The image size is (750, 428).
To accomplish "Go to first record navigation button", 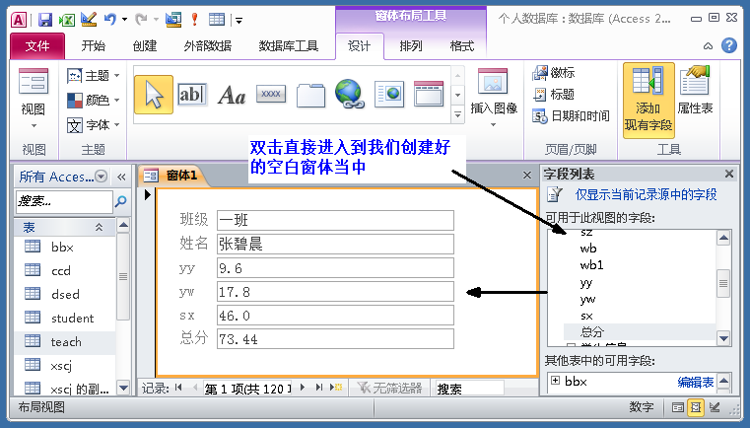I will (x=178, y=388).
